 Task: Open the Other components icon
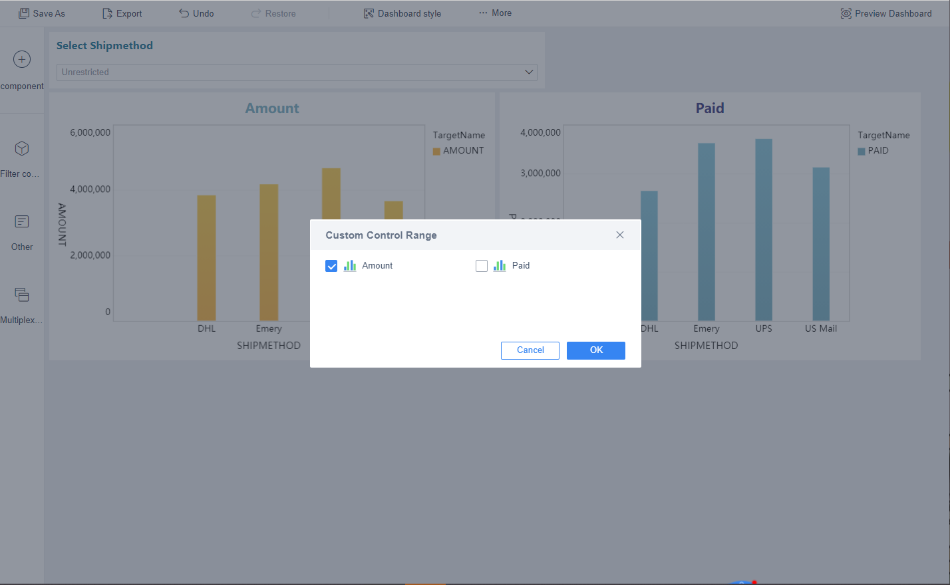click(x=22, y=221)
